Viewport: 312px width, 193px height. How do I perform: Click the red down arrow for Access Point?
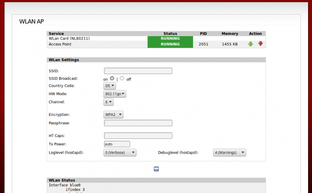pyautogui.click(x=260, y=43)
